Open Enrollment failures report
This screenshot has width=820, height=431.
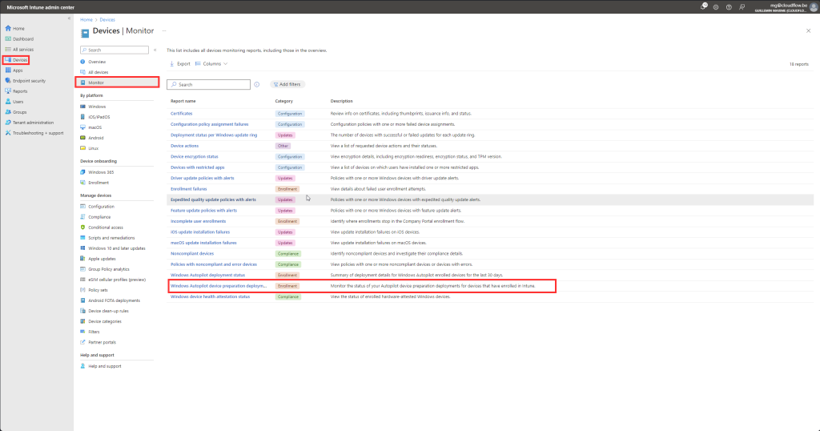(189, 189)
